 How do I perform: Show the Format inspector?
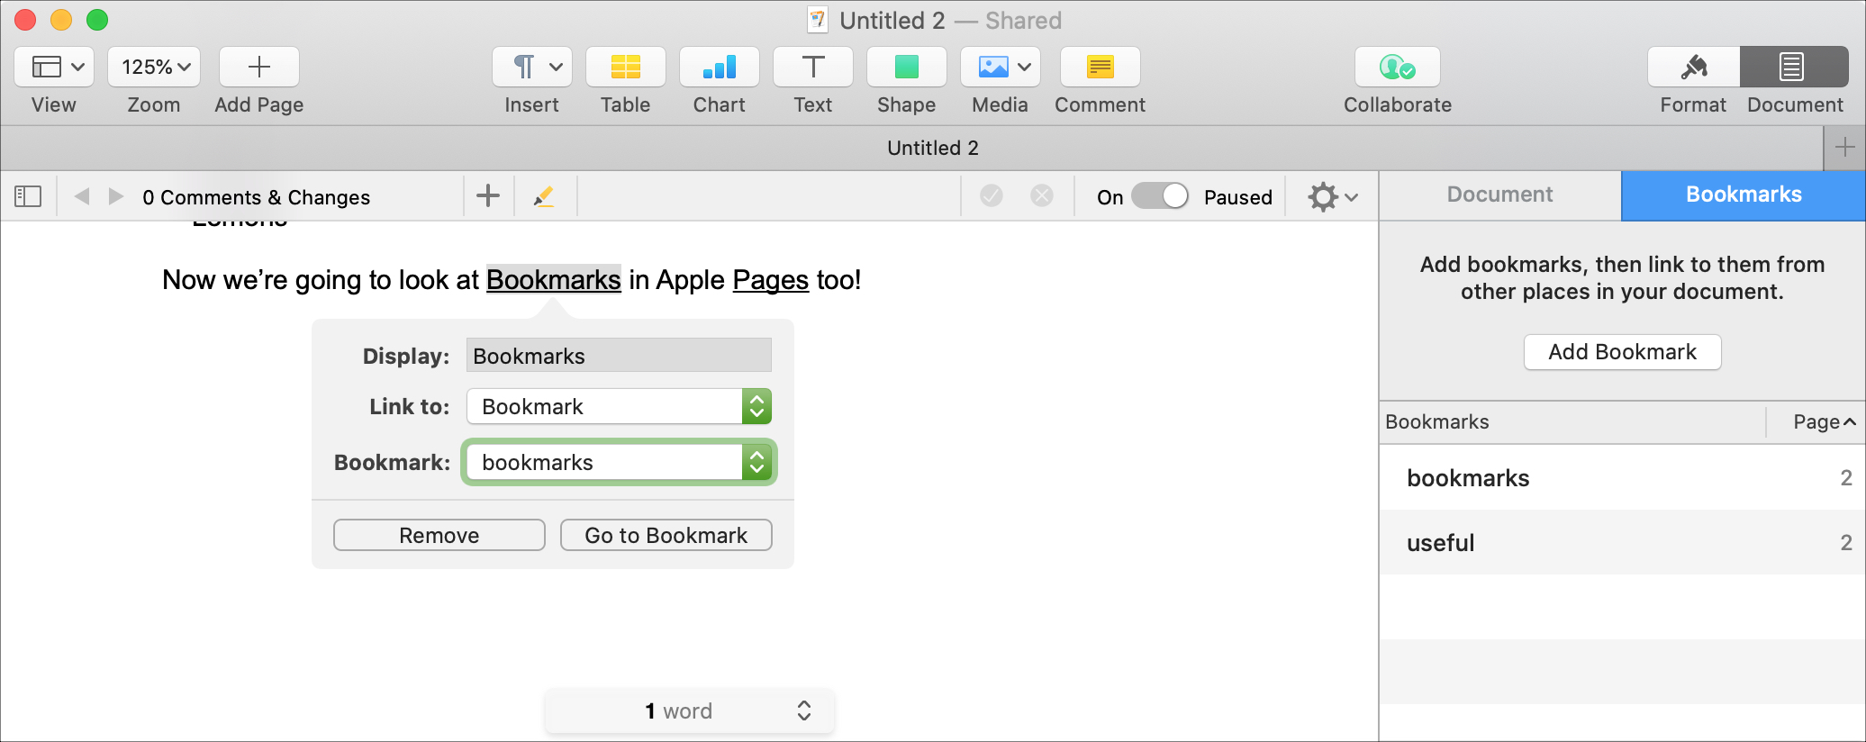[1694, 67]
